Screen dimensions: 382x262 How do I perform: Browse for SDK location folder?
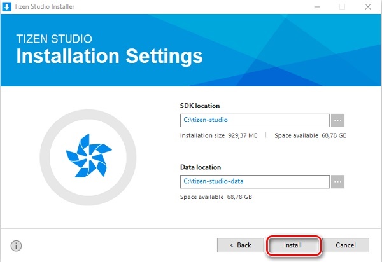click(x=337, y=120)
